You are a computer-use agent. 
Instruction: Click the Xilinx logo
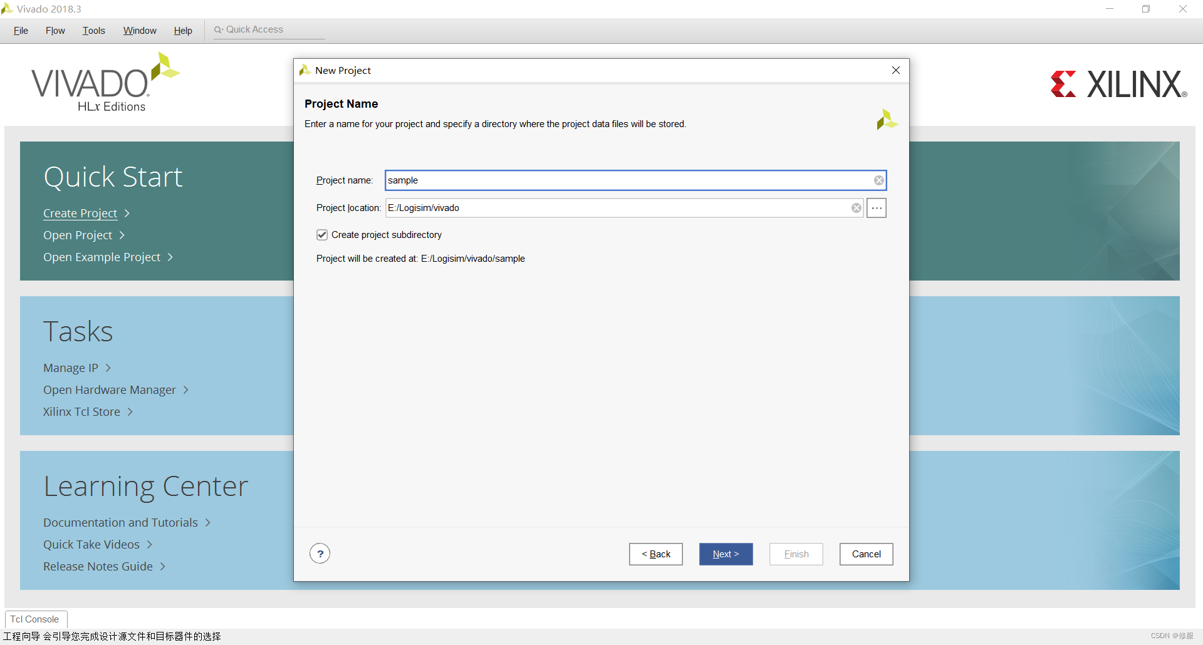click(x=1119, y=84)
